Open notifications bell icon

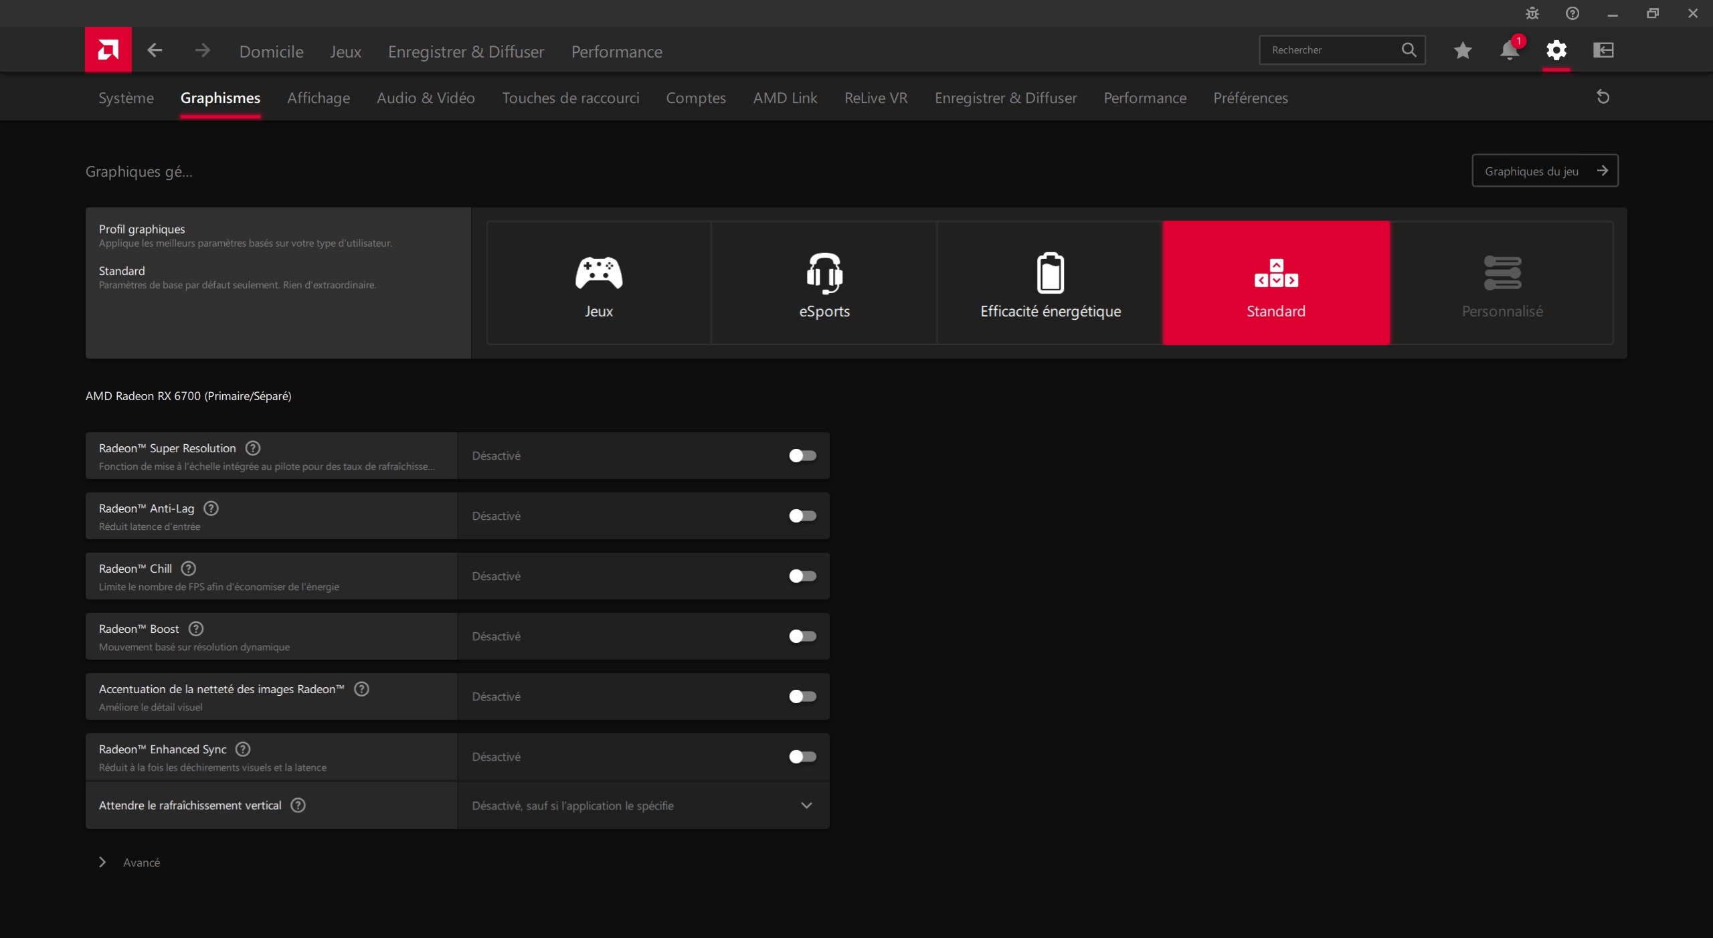pyautogui.click(x=1509, y=50)
